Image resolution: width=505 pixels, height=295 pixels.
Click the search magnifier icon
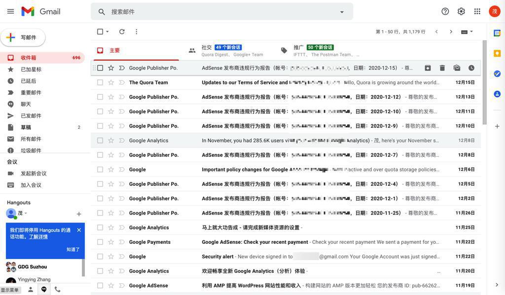102,12
